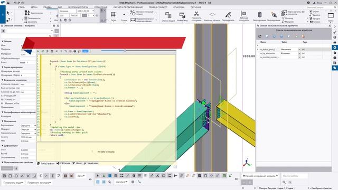The image size is (338, 190).
Task: Click the Компоненты shapes icon
Action: click(x=27, y=13)
